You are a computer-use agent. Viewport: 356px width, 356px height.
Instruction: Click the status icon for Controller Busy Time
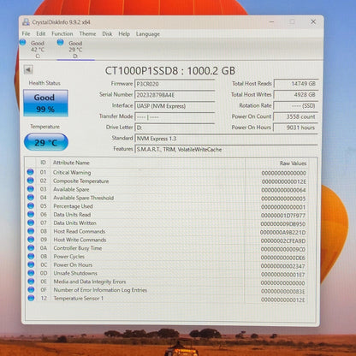[31, 248]
